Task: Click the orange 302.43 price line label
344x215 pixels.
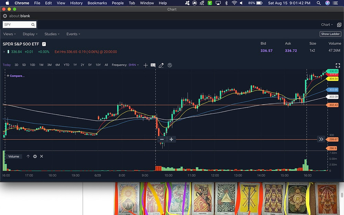Action: point(332,105)
